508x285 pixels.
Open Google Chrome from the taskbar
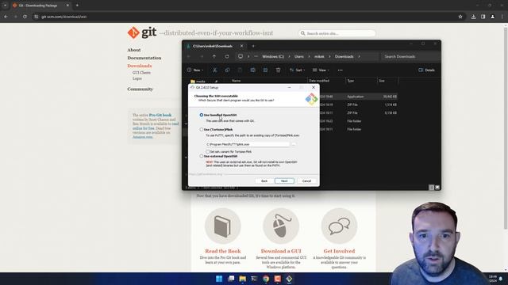(x=266, y=279)
